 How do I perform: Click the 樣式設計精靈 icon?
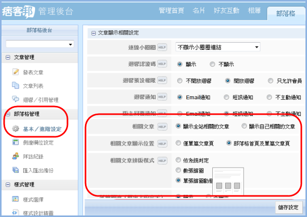(15, 212)
